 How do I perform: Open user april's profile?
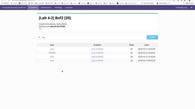click(x=52, y=49)
